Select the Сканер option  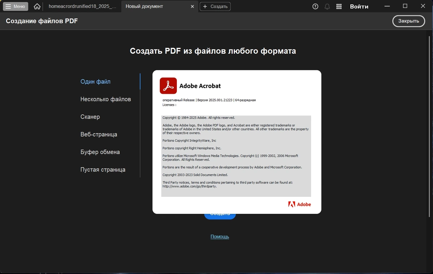90,117
